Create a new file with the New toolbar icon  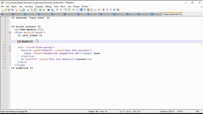(x=2, y=10)
